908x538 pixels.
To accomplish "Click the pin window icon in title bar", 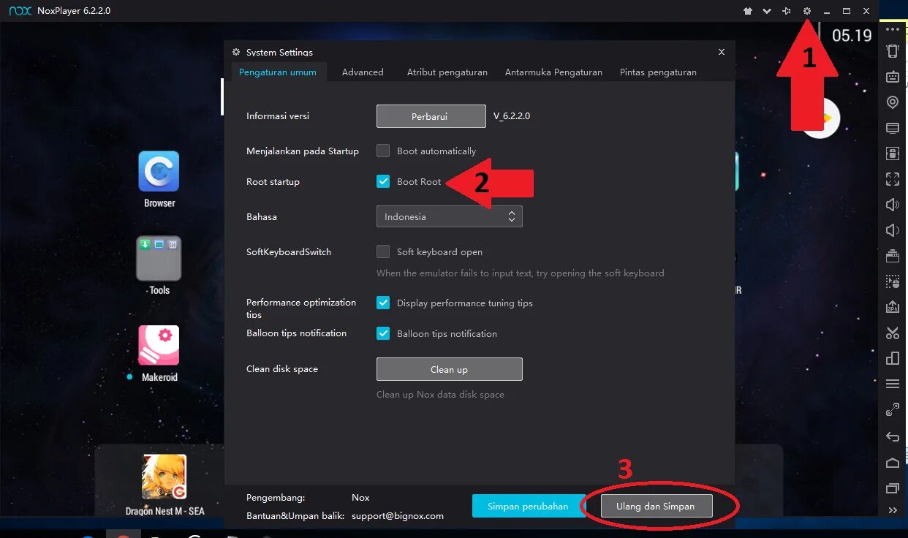I will [787, 11].
